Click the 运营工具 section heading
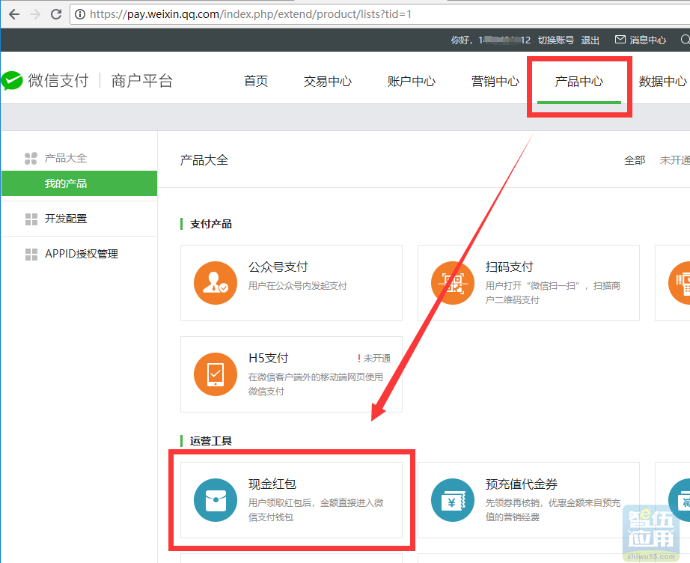This screenshot has width=690, height=563. pyautogui.click(x=211, y=441)
